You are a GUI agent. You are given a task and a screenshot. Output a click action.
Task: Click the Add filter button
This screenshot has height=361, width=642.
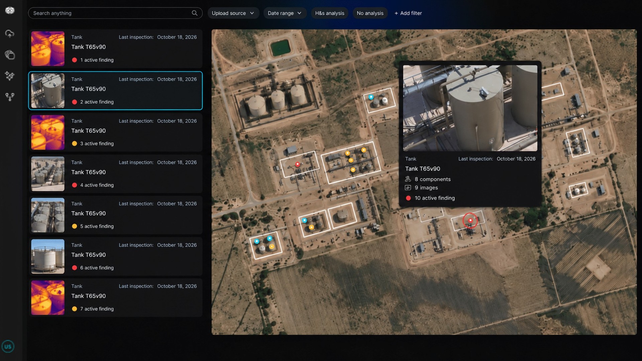tap(408, 13)
